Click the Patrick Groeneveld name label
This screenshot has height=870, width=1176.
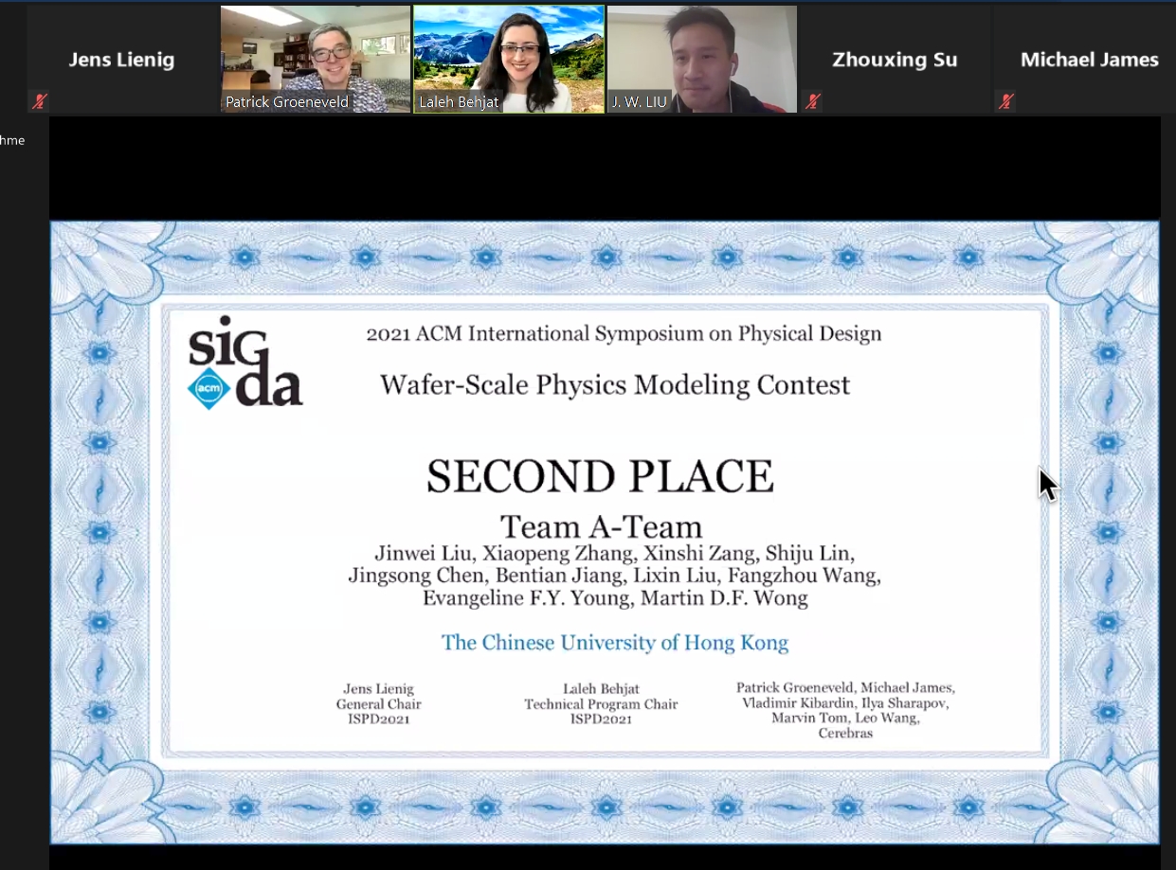point(286,102)
